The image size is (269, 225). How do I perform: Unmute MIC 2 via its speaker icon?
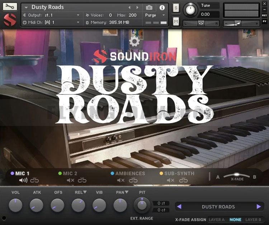point(71,180)
